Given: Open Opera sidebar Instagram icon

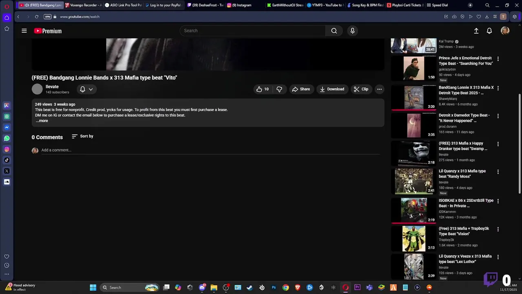Looking at the screenshot, I should tap(7, 149).
